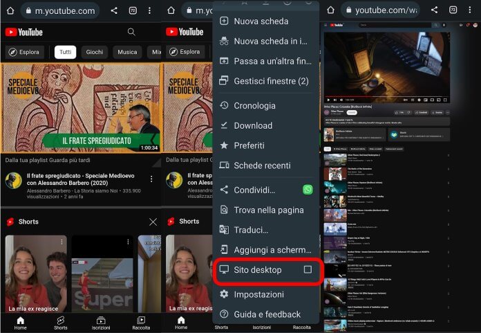The height and width of the screenshot is (333, 481).
Task: Open Cronologia from the menu
Action: [266, 106]
